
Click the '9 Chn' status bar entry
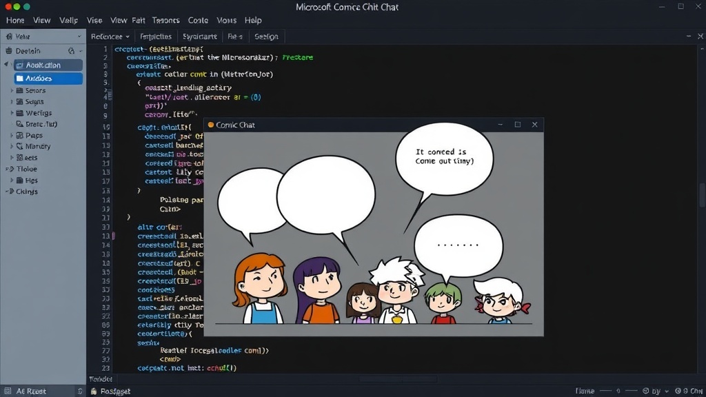coord(692,391)
